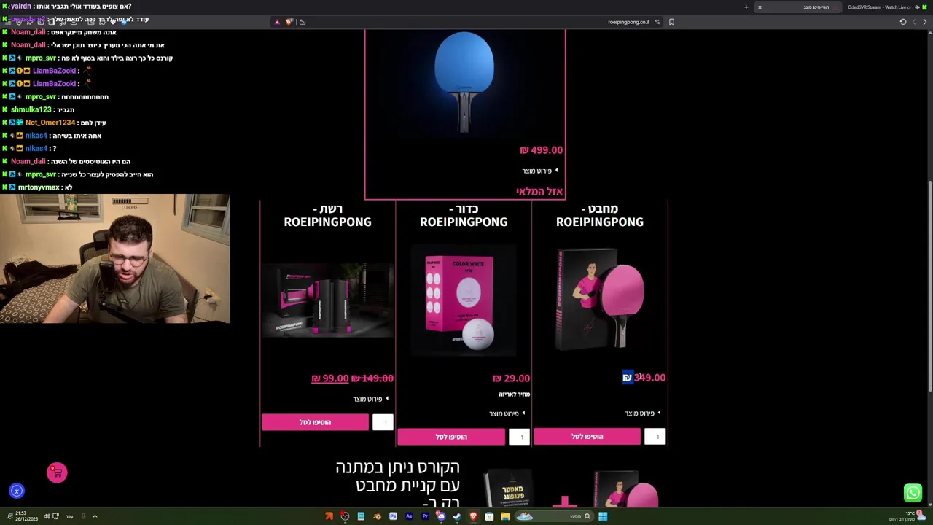Open Microsoft Store from taskbar

point(489,516)
